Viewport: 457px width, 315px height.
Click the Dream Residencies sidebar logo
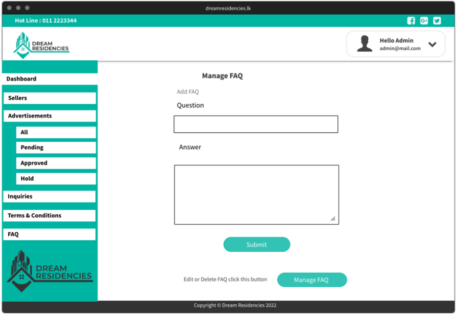50,271
